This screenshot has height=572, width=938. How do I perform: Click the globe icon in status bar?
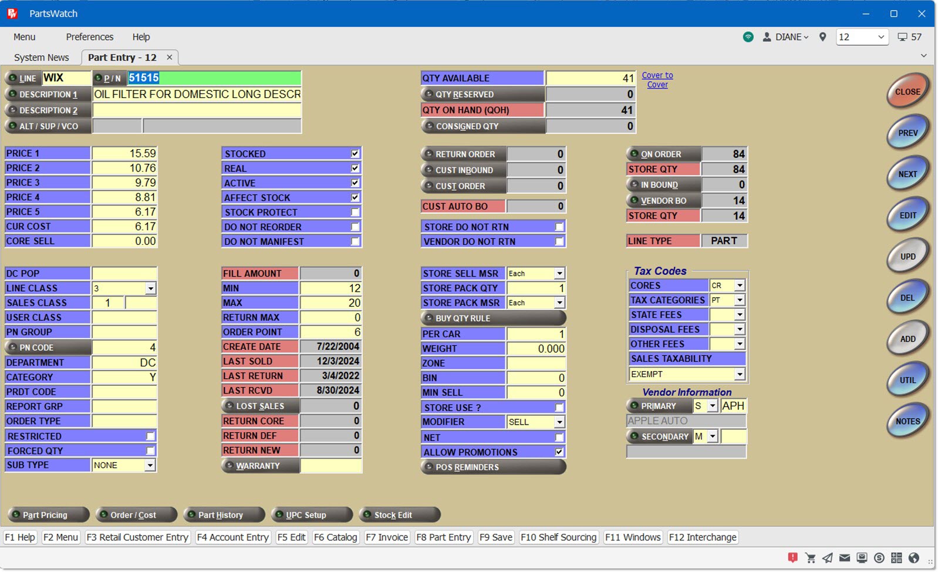pos(914,558)
